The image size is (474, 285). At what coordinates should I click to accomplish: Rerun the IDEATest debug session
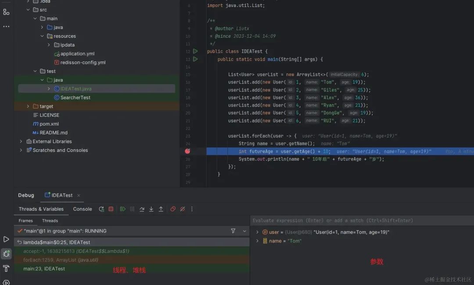point(101,209)
